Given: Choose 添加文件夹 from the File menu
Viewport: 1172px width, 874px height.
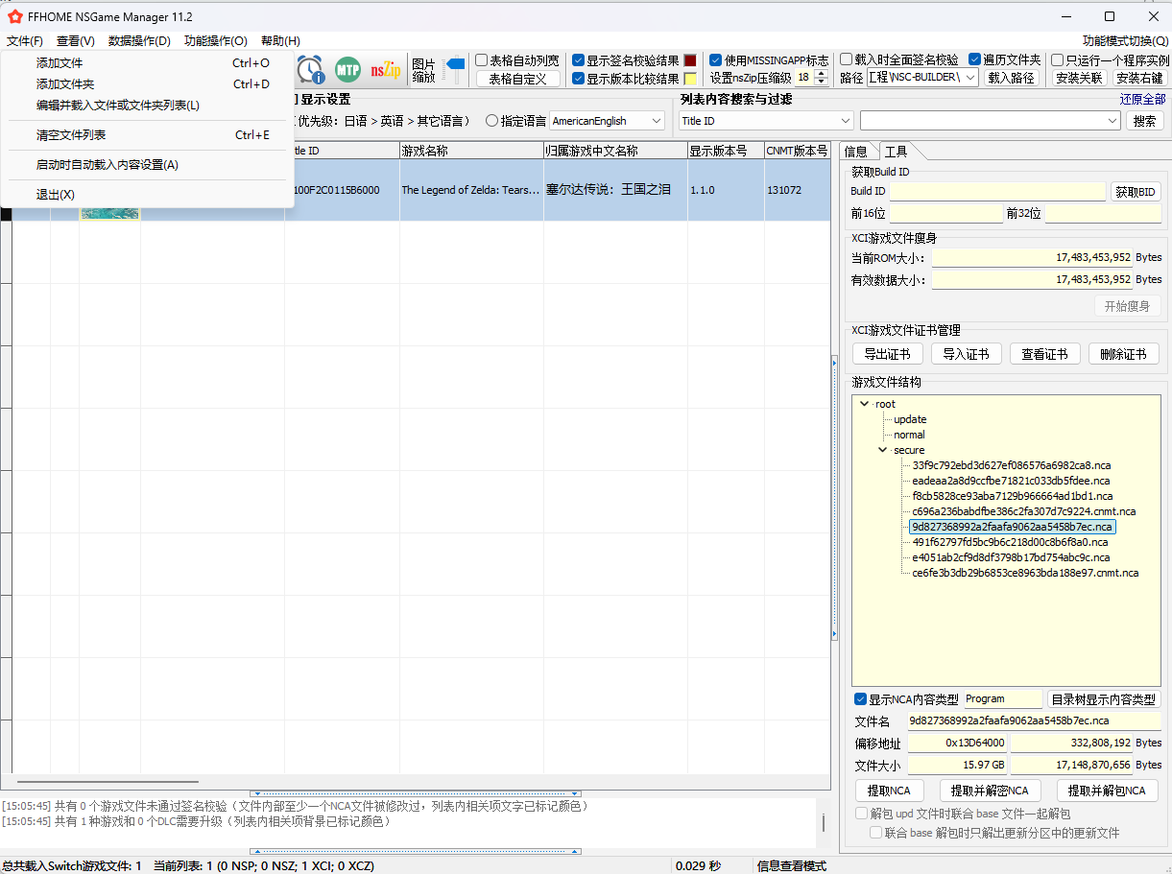Looking at the screenshot, I should pos(65,84).
